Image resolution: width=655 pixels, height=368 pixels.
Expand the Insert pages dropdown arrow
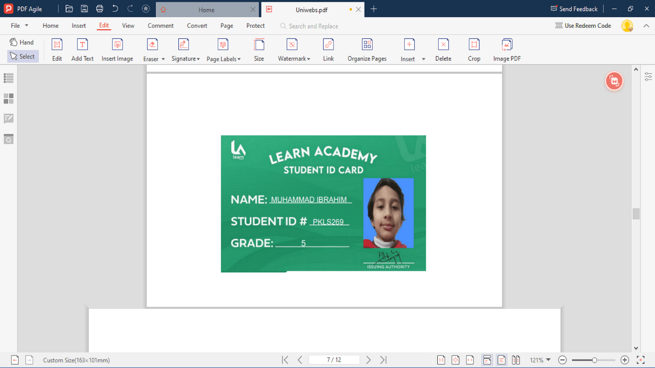[424, 59]
